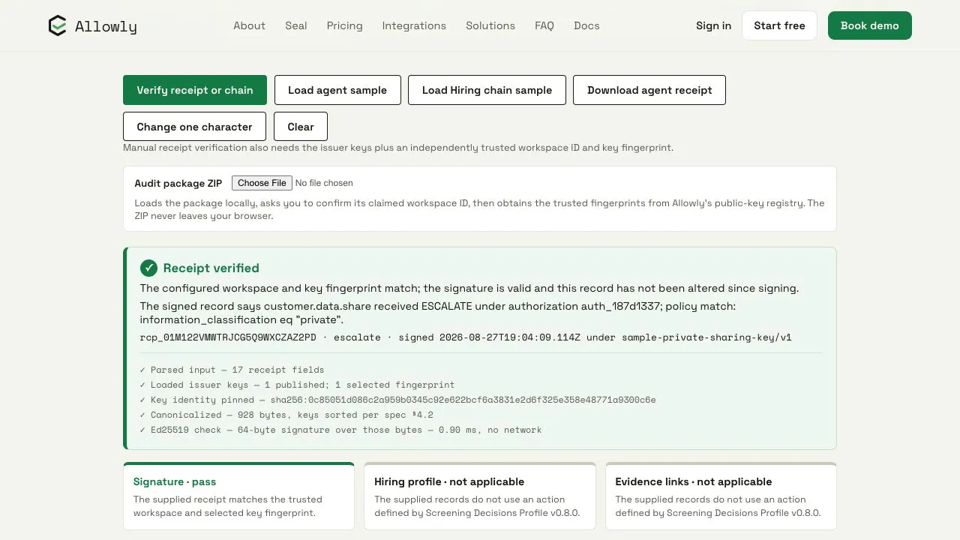Load the Hiring chain sample
Image resolution: width=960 pixels, height=540 pixels.
[487, 90]
